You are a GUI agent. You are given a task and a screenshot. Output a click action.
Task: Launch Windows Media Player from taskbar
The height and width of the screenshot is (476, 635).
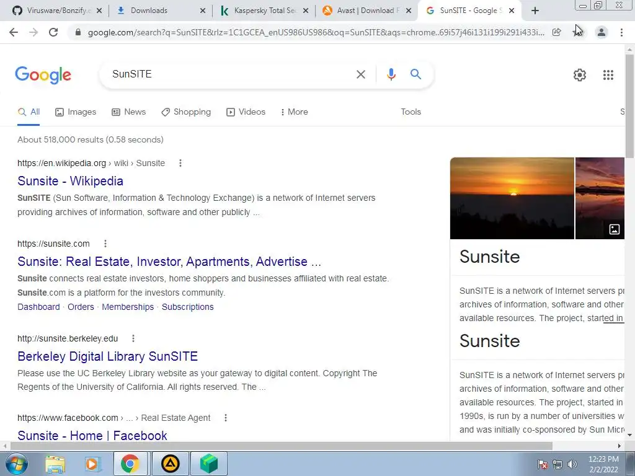[x=92, y=464]
